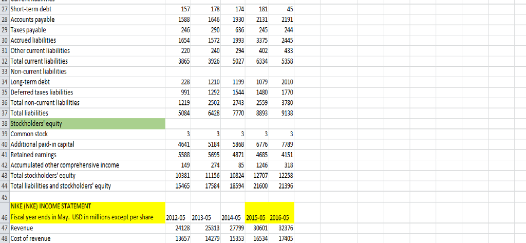Select Accumulated other comprehensive income value 1246
526x243 pixels.
[257, 165]
